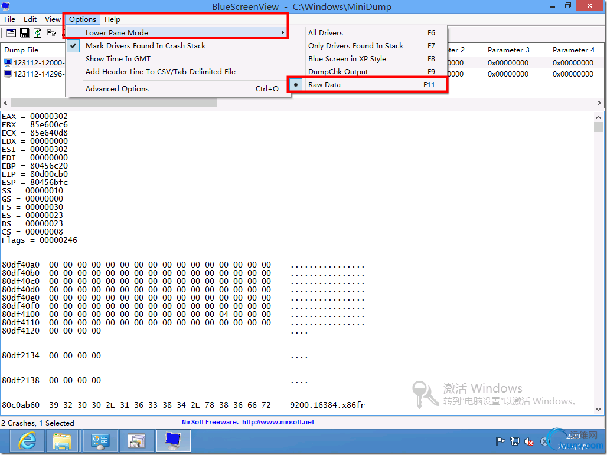Click the Parameter 4 value in the second row
The image size is (607, 455).
point(573,74)
